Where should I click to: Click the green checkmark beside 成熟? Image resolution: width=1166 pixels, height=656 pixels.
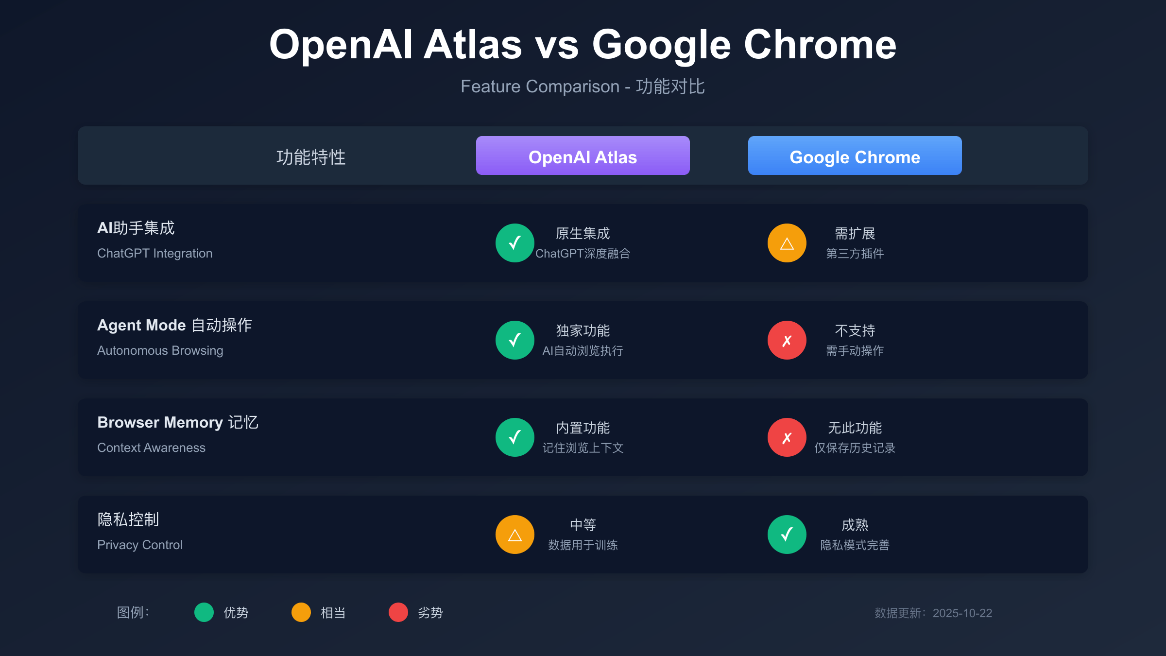point(787,535)
